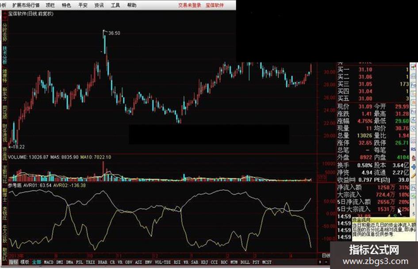
Task: Click the plus zoom button in bottom bar
Action: point(320,262)
